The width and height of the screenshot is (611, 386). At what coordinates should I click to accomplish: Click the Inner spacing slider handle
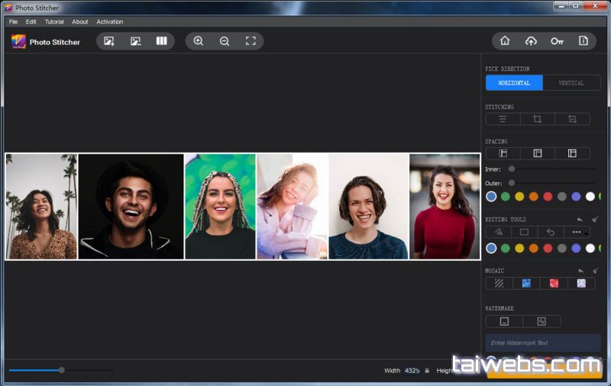point(511,169)
